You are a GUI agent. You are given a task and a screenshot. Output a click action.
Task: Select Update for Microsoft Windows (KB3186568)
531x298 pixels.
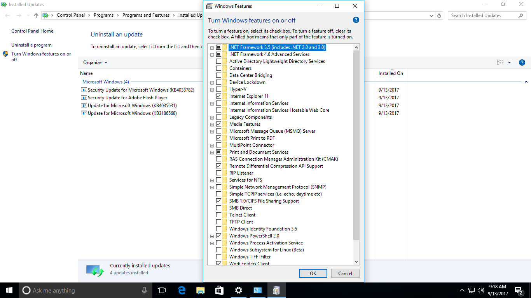132,113
